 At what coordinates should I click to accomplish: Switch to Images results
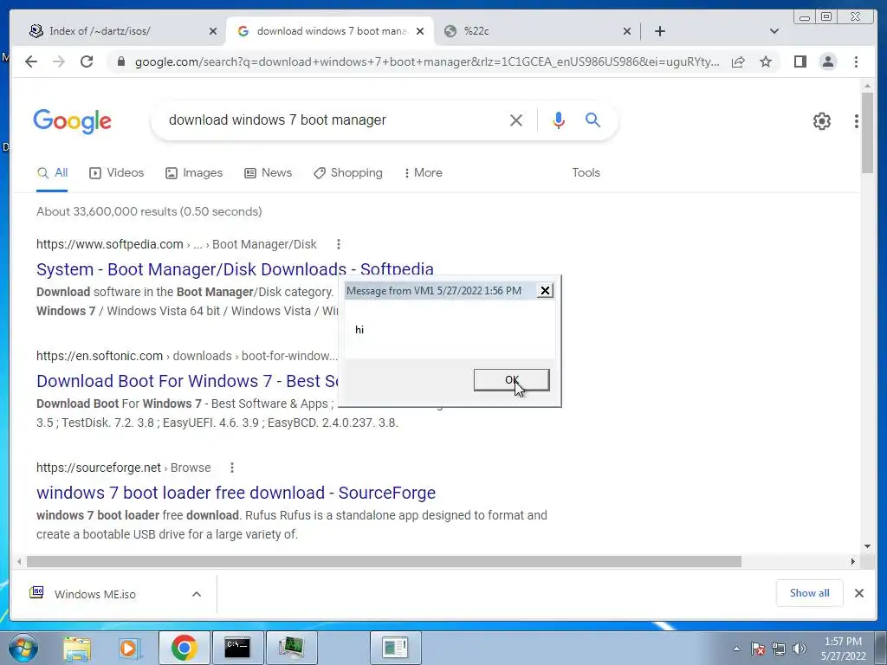click(x=194, y=172)
